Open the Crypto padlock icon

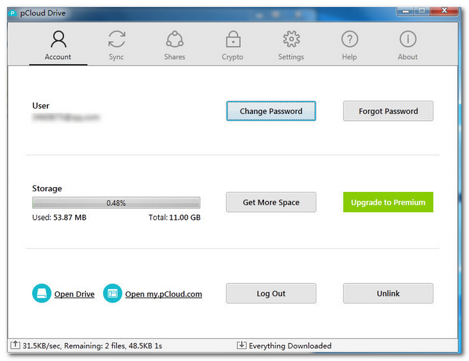pos(233,39)
